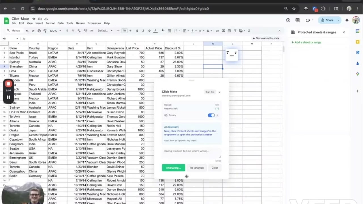Format as currency with dollar icon
Image resolution: width=363 pixels, height=204 pixels.
pyautogui.click(x=67, y=31)
